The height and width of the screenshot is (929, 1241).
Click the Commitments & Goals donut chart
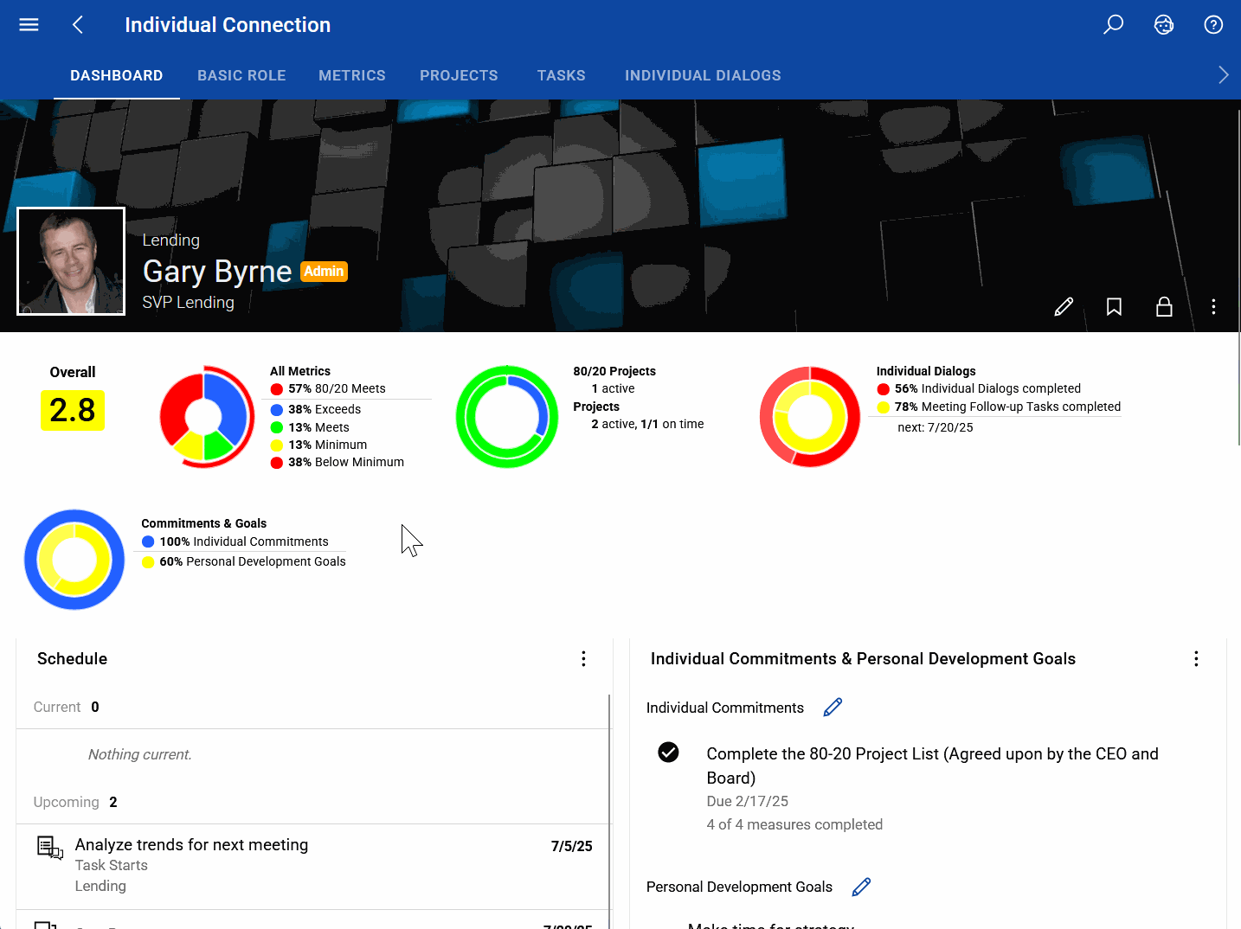[74, 559]
